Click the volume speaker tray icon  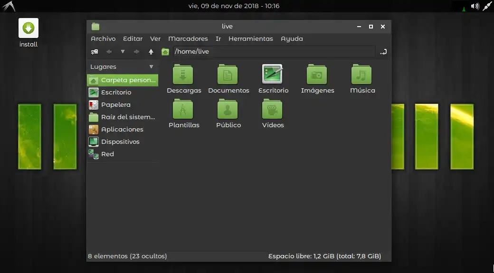475,6
